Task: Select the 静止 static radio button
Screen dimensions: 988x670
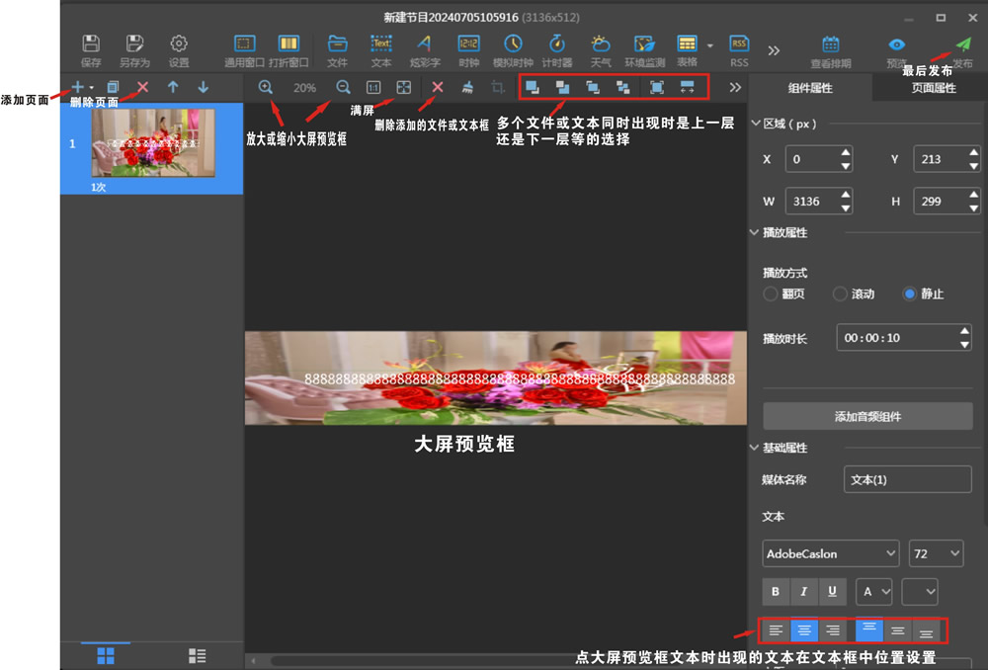Action: coord(910,293)
